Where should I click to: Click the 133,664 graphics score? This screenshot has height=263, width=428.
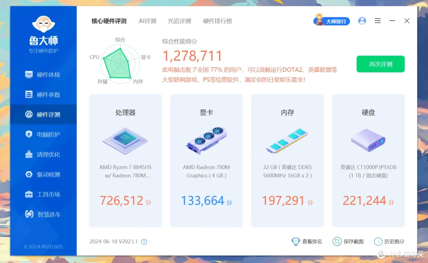pos(203,201)
